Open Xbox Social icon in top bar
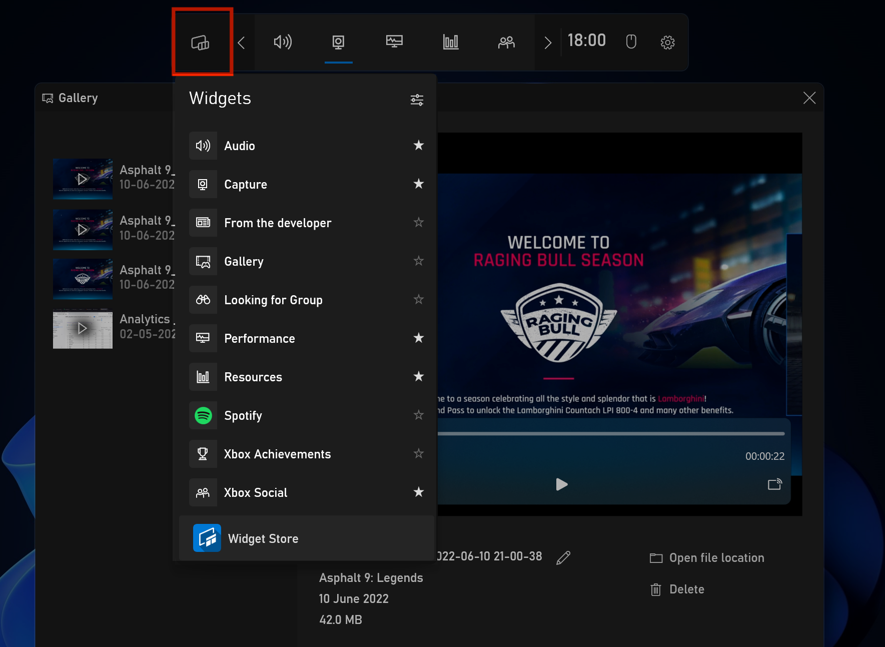The image size is (885, 647). tap(506, 43)
